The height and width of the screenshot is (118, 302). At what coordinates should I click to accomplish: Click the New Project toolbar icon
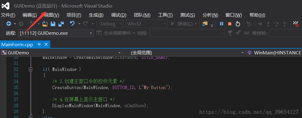(x=32, y=24)
